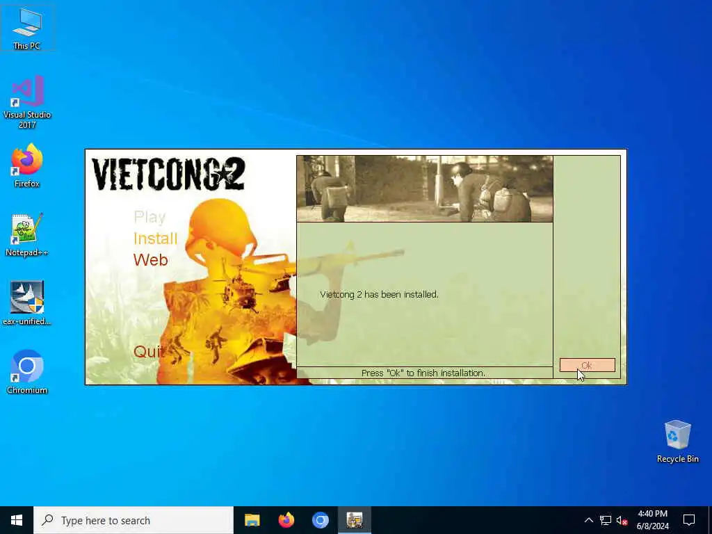Viewport: 712px width, 534px height.
Task: Open the Web link in launcher
Action: pyautogui.click(x=151, y=260)
